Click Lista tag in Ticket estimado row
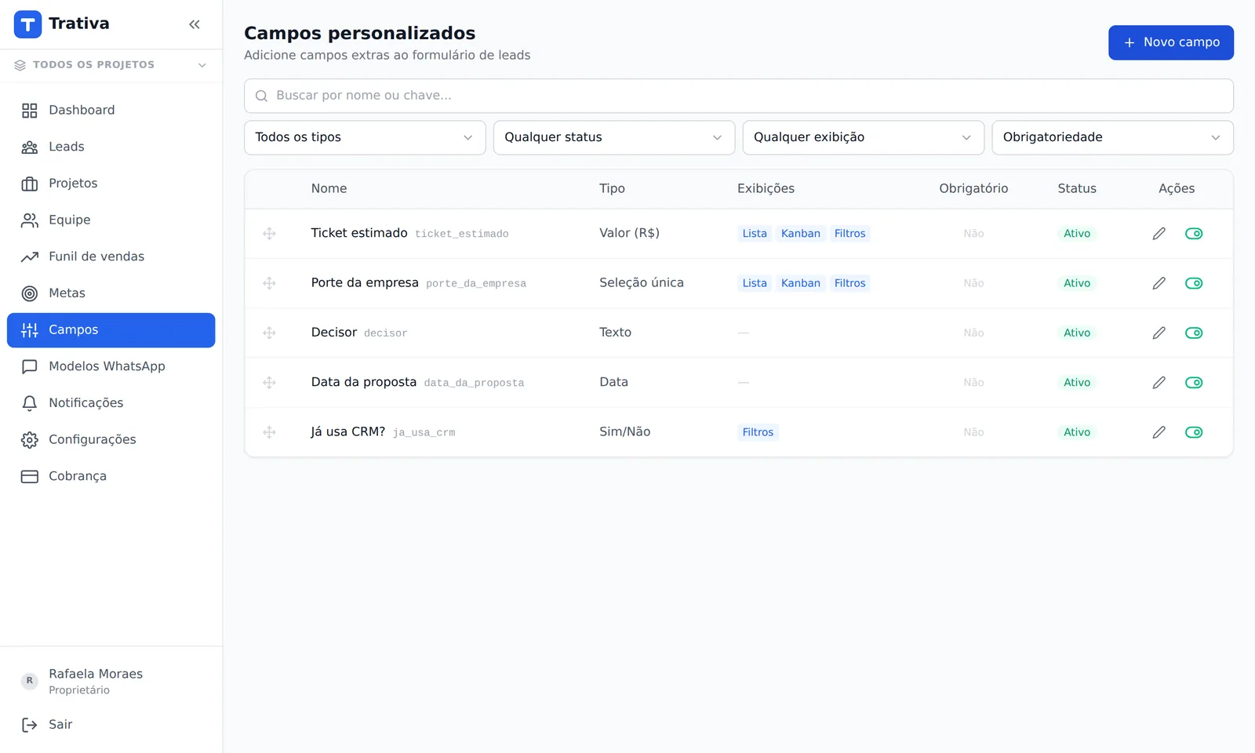This screenshot has width=1255, height=753. point(755,234)
